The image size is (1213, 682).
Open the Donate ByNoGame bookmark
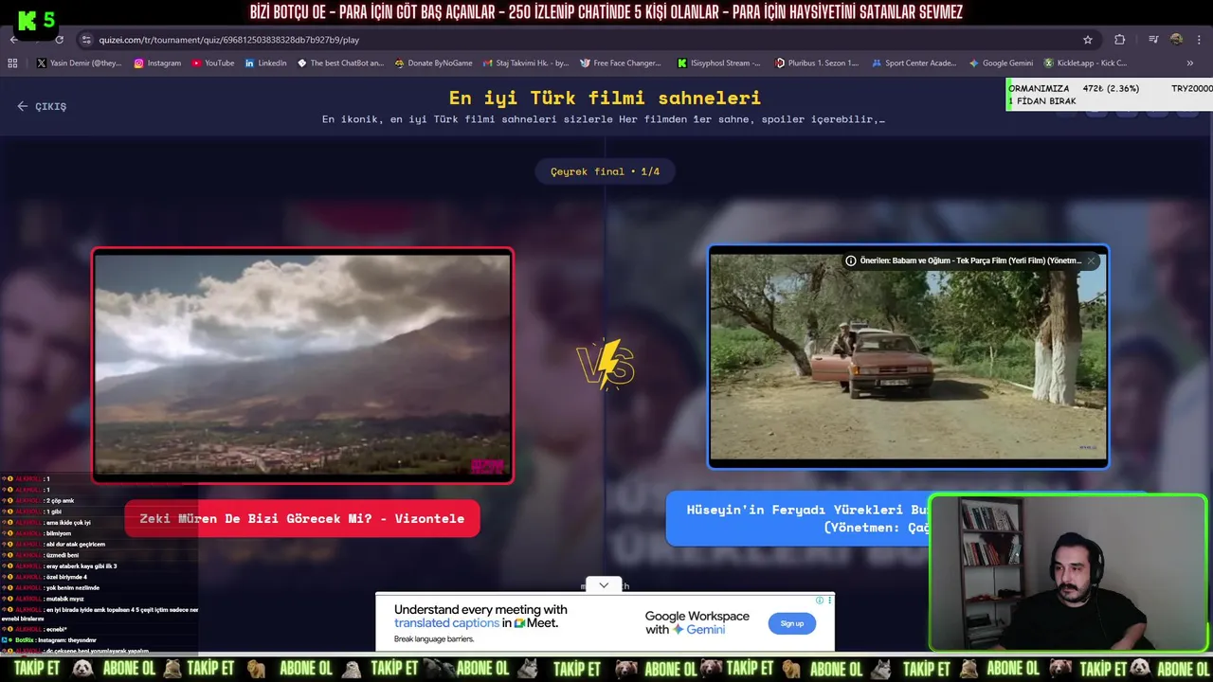tap(433, 63)
